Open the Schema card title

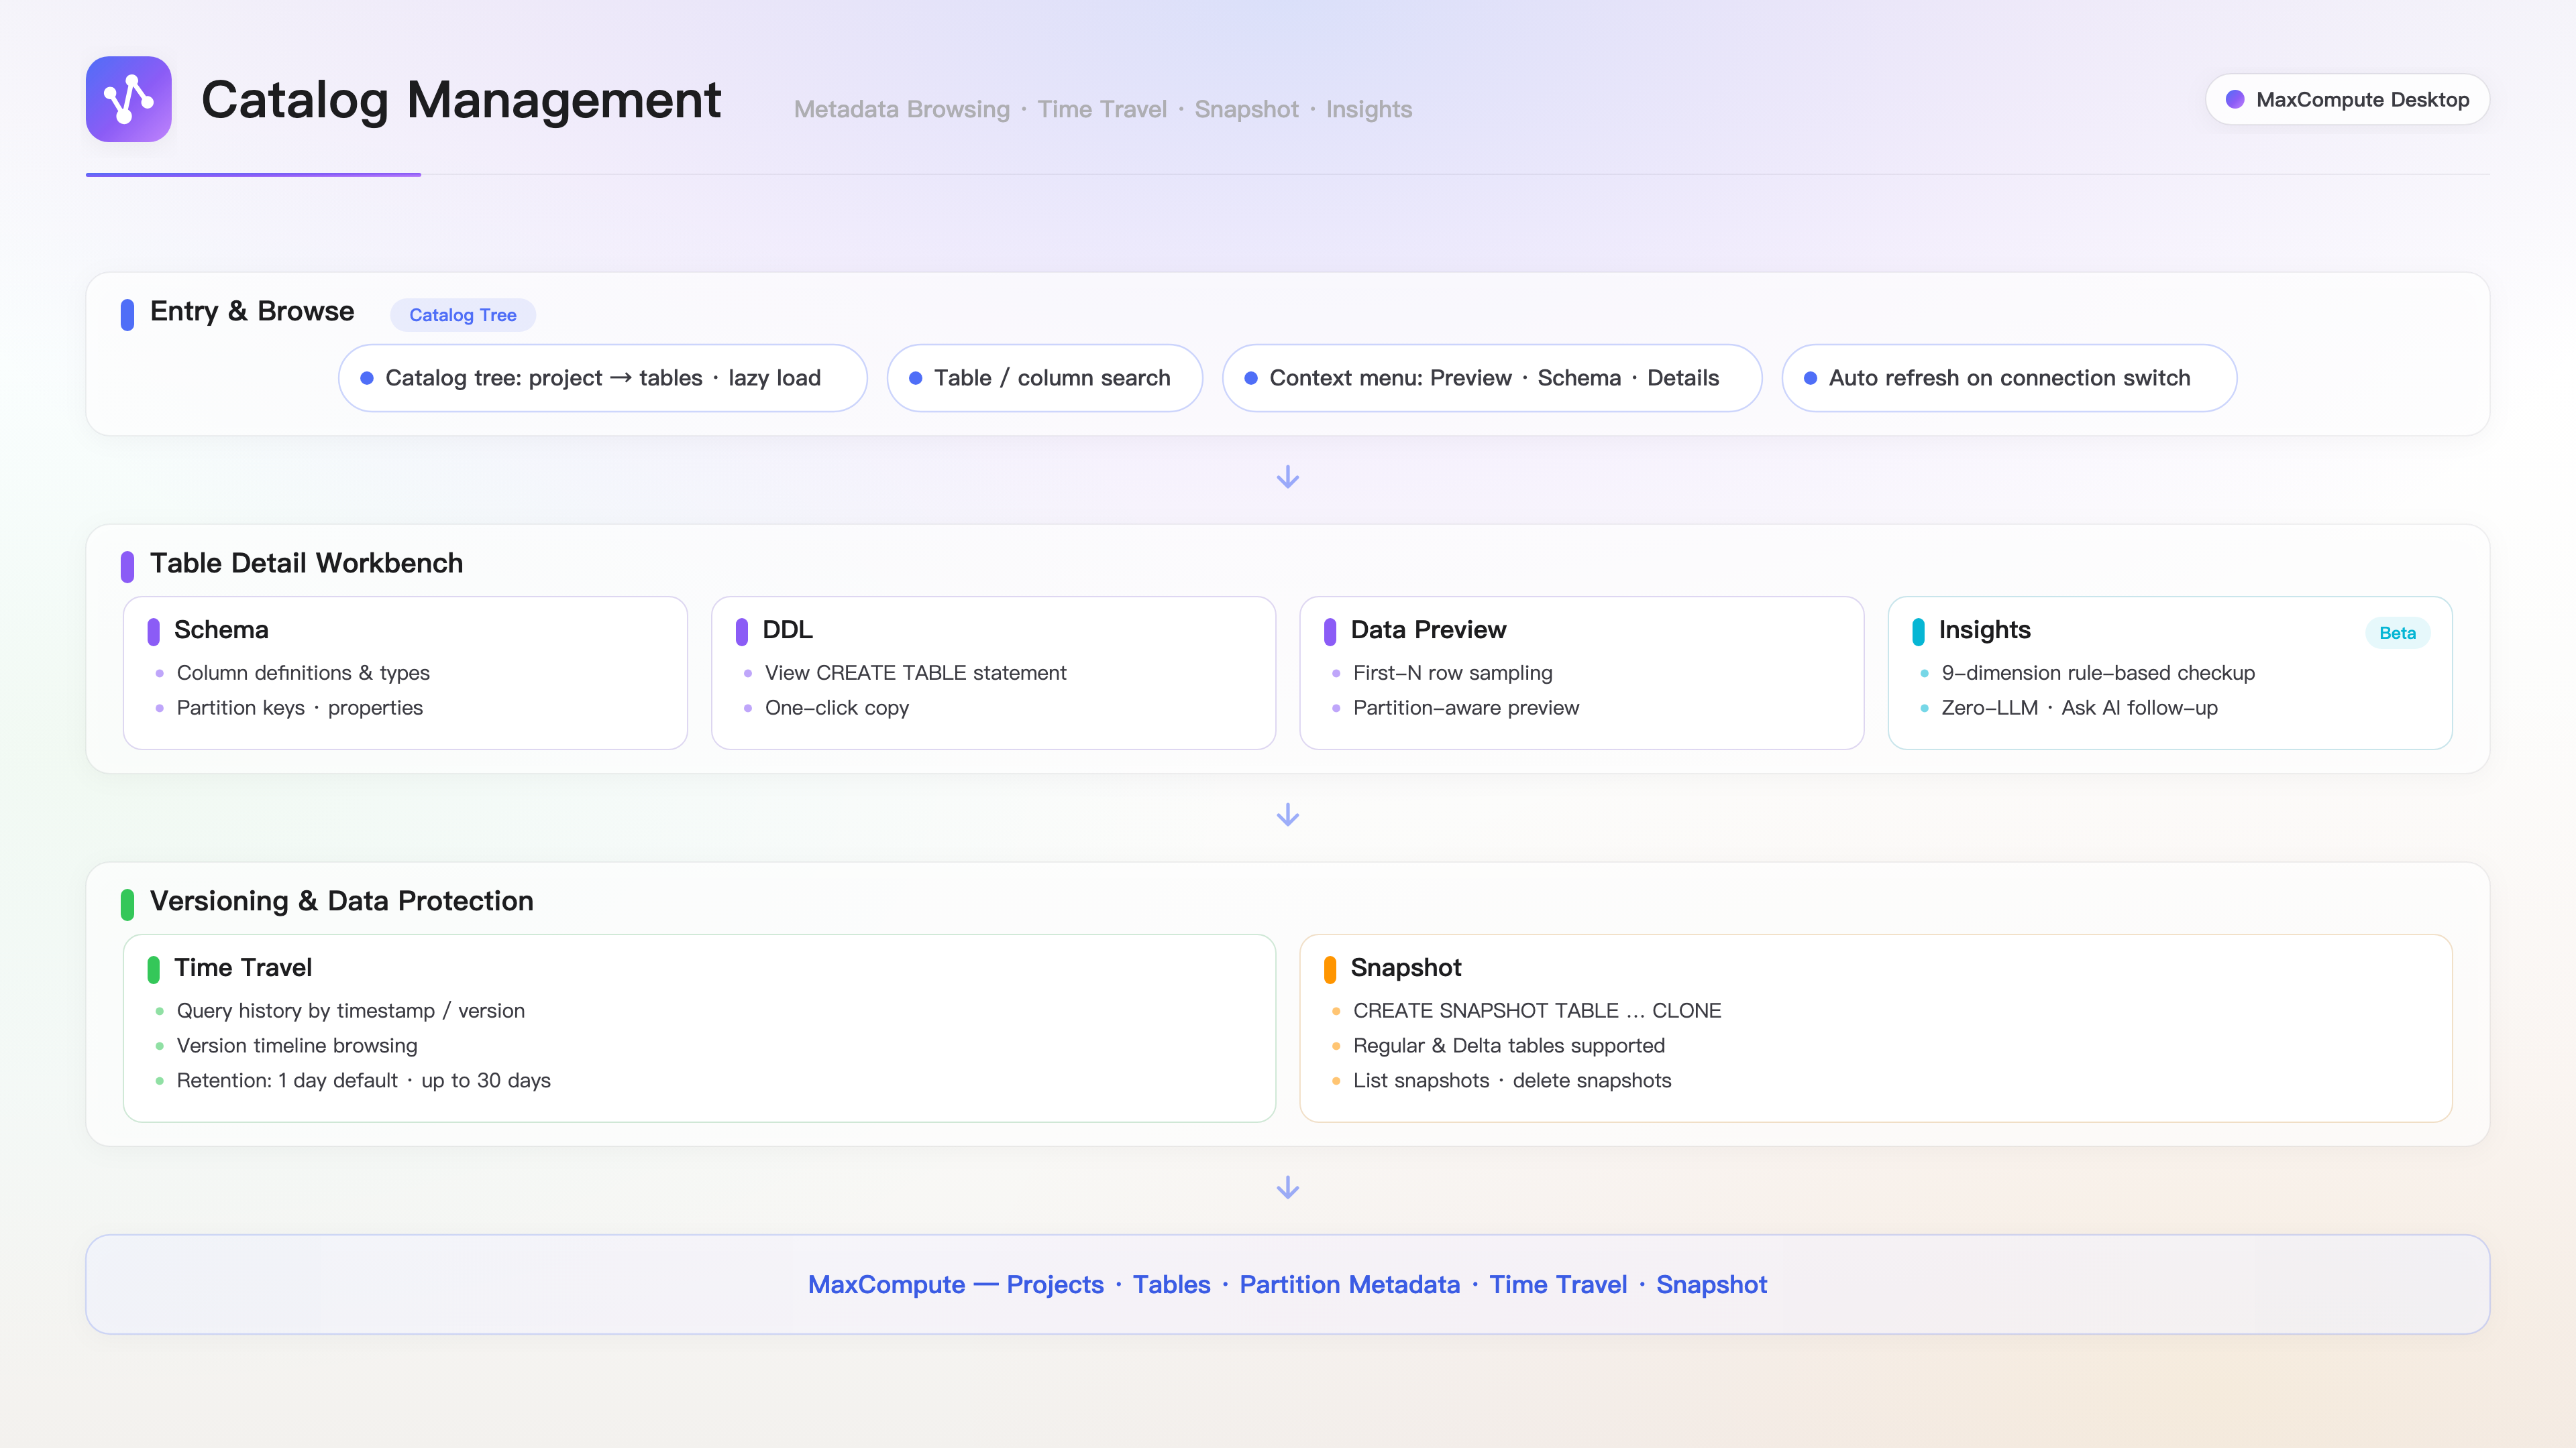pos(221,629)
